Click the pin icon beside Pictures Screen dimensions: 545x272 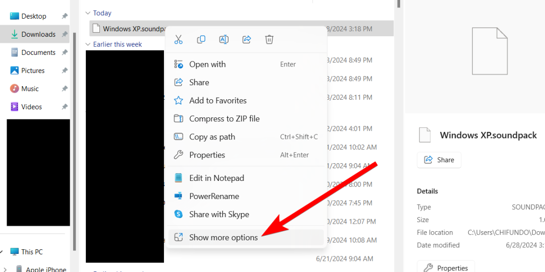pyautogui.click(x=64, y=71)
